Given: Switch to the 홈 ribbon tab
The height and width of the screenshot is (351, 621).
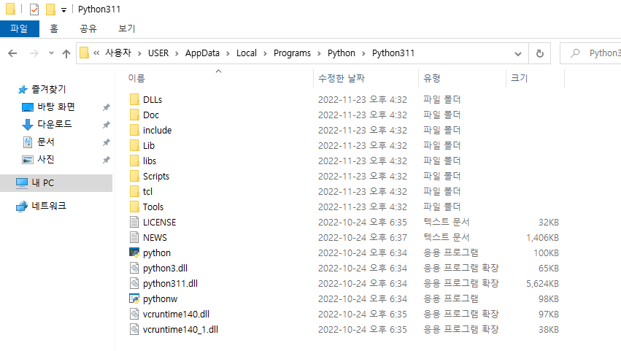Looking at the screenshot, I should point(54,28).
